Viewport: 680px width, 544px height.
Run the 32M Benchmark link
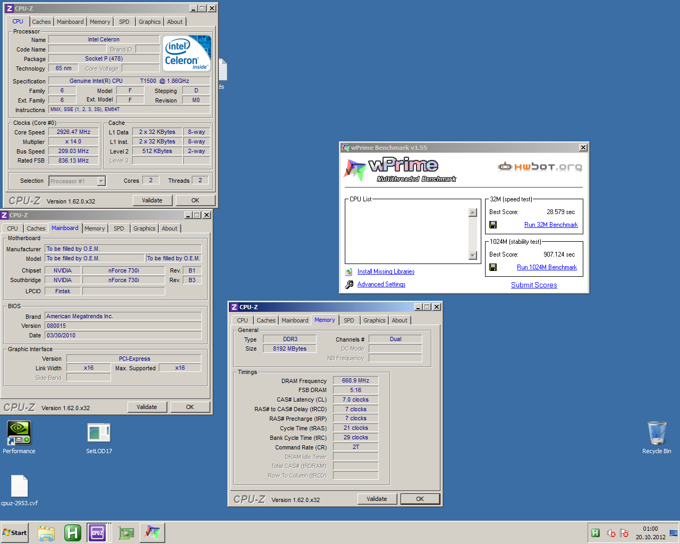pos(551,225)
